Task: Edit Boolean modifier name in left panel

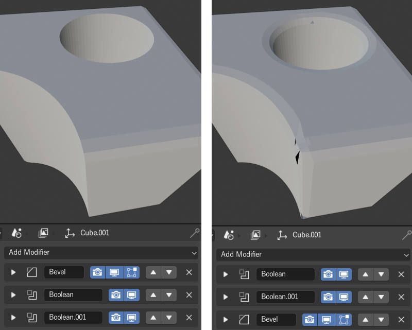Action: tap(73, 295)
